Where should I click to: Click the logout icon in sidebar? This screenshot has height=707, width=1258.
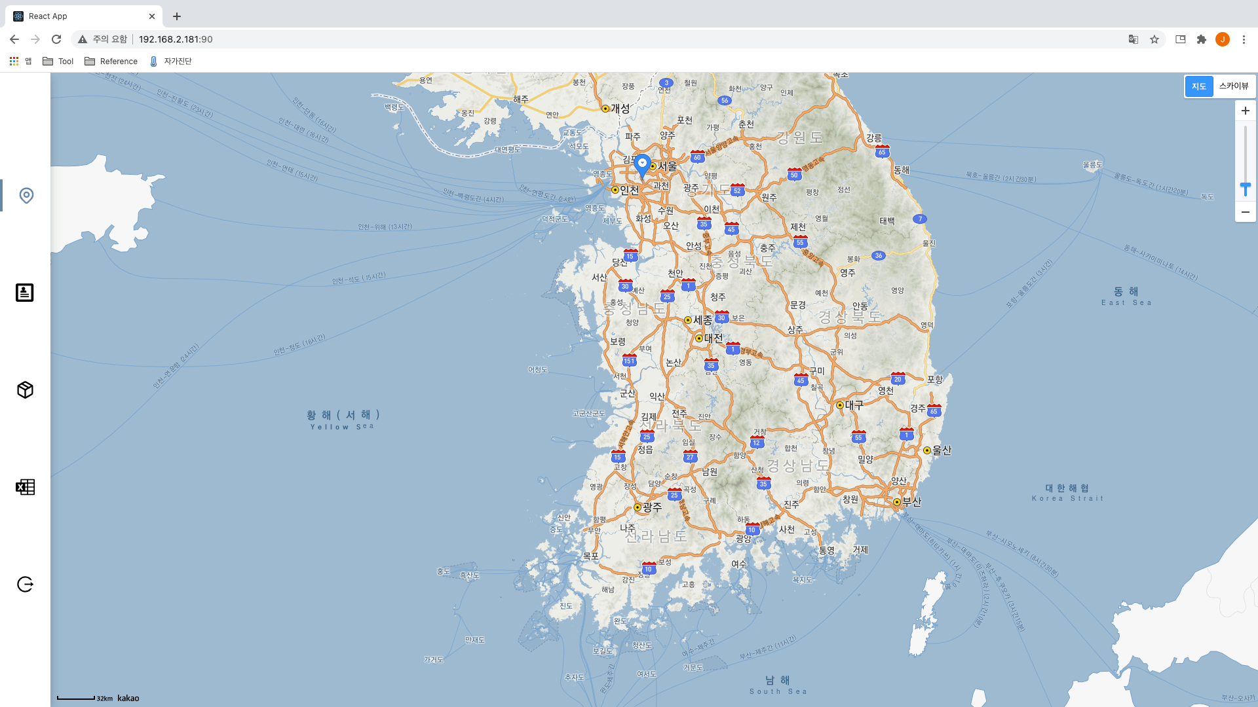25,585
